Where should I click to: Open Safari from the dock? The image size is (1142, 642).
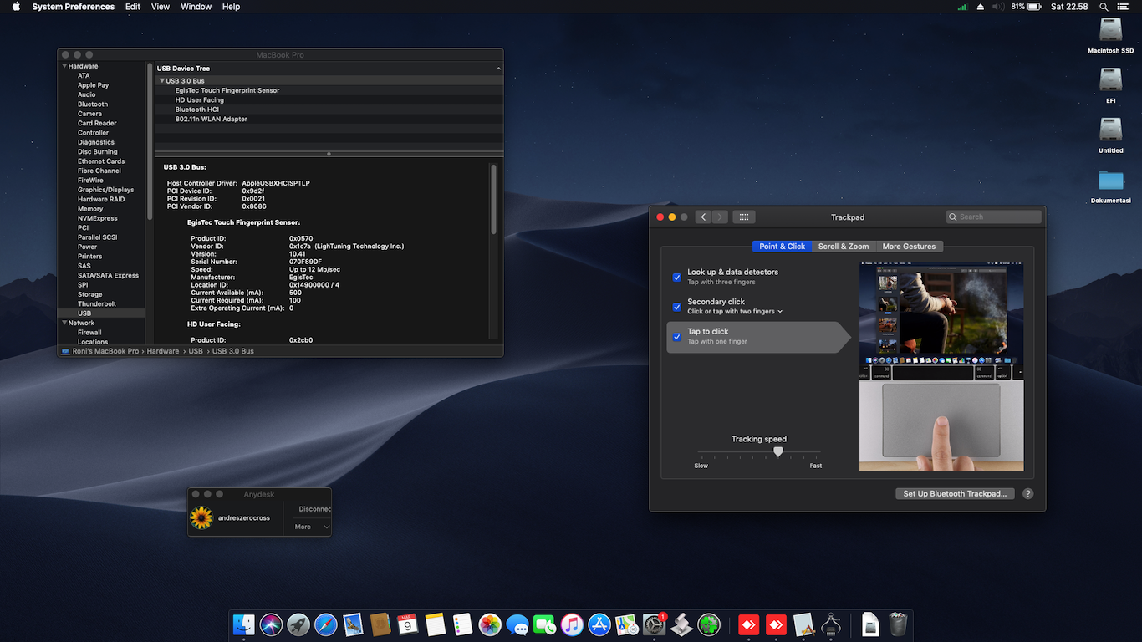[x=325, y=624]
